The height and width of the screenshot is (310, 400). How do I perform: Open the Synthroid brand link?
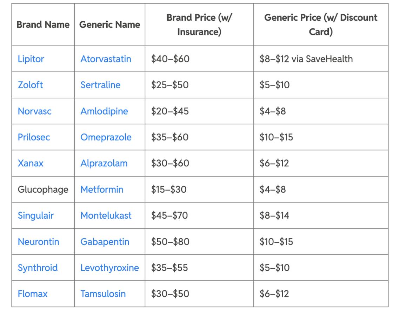[38, 268]
